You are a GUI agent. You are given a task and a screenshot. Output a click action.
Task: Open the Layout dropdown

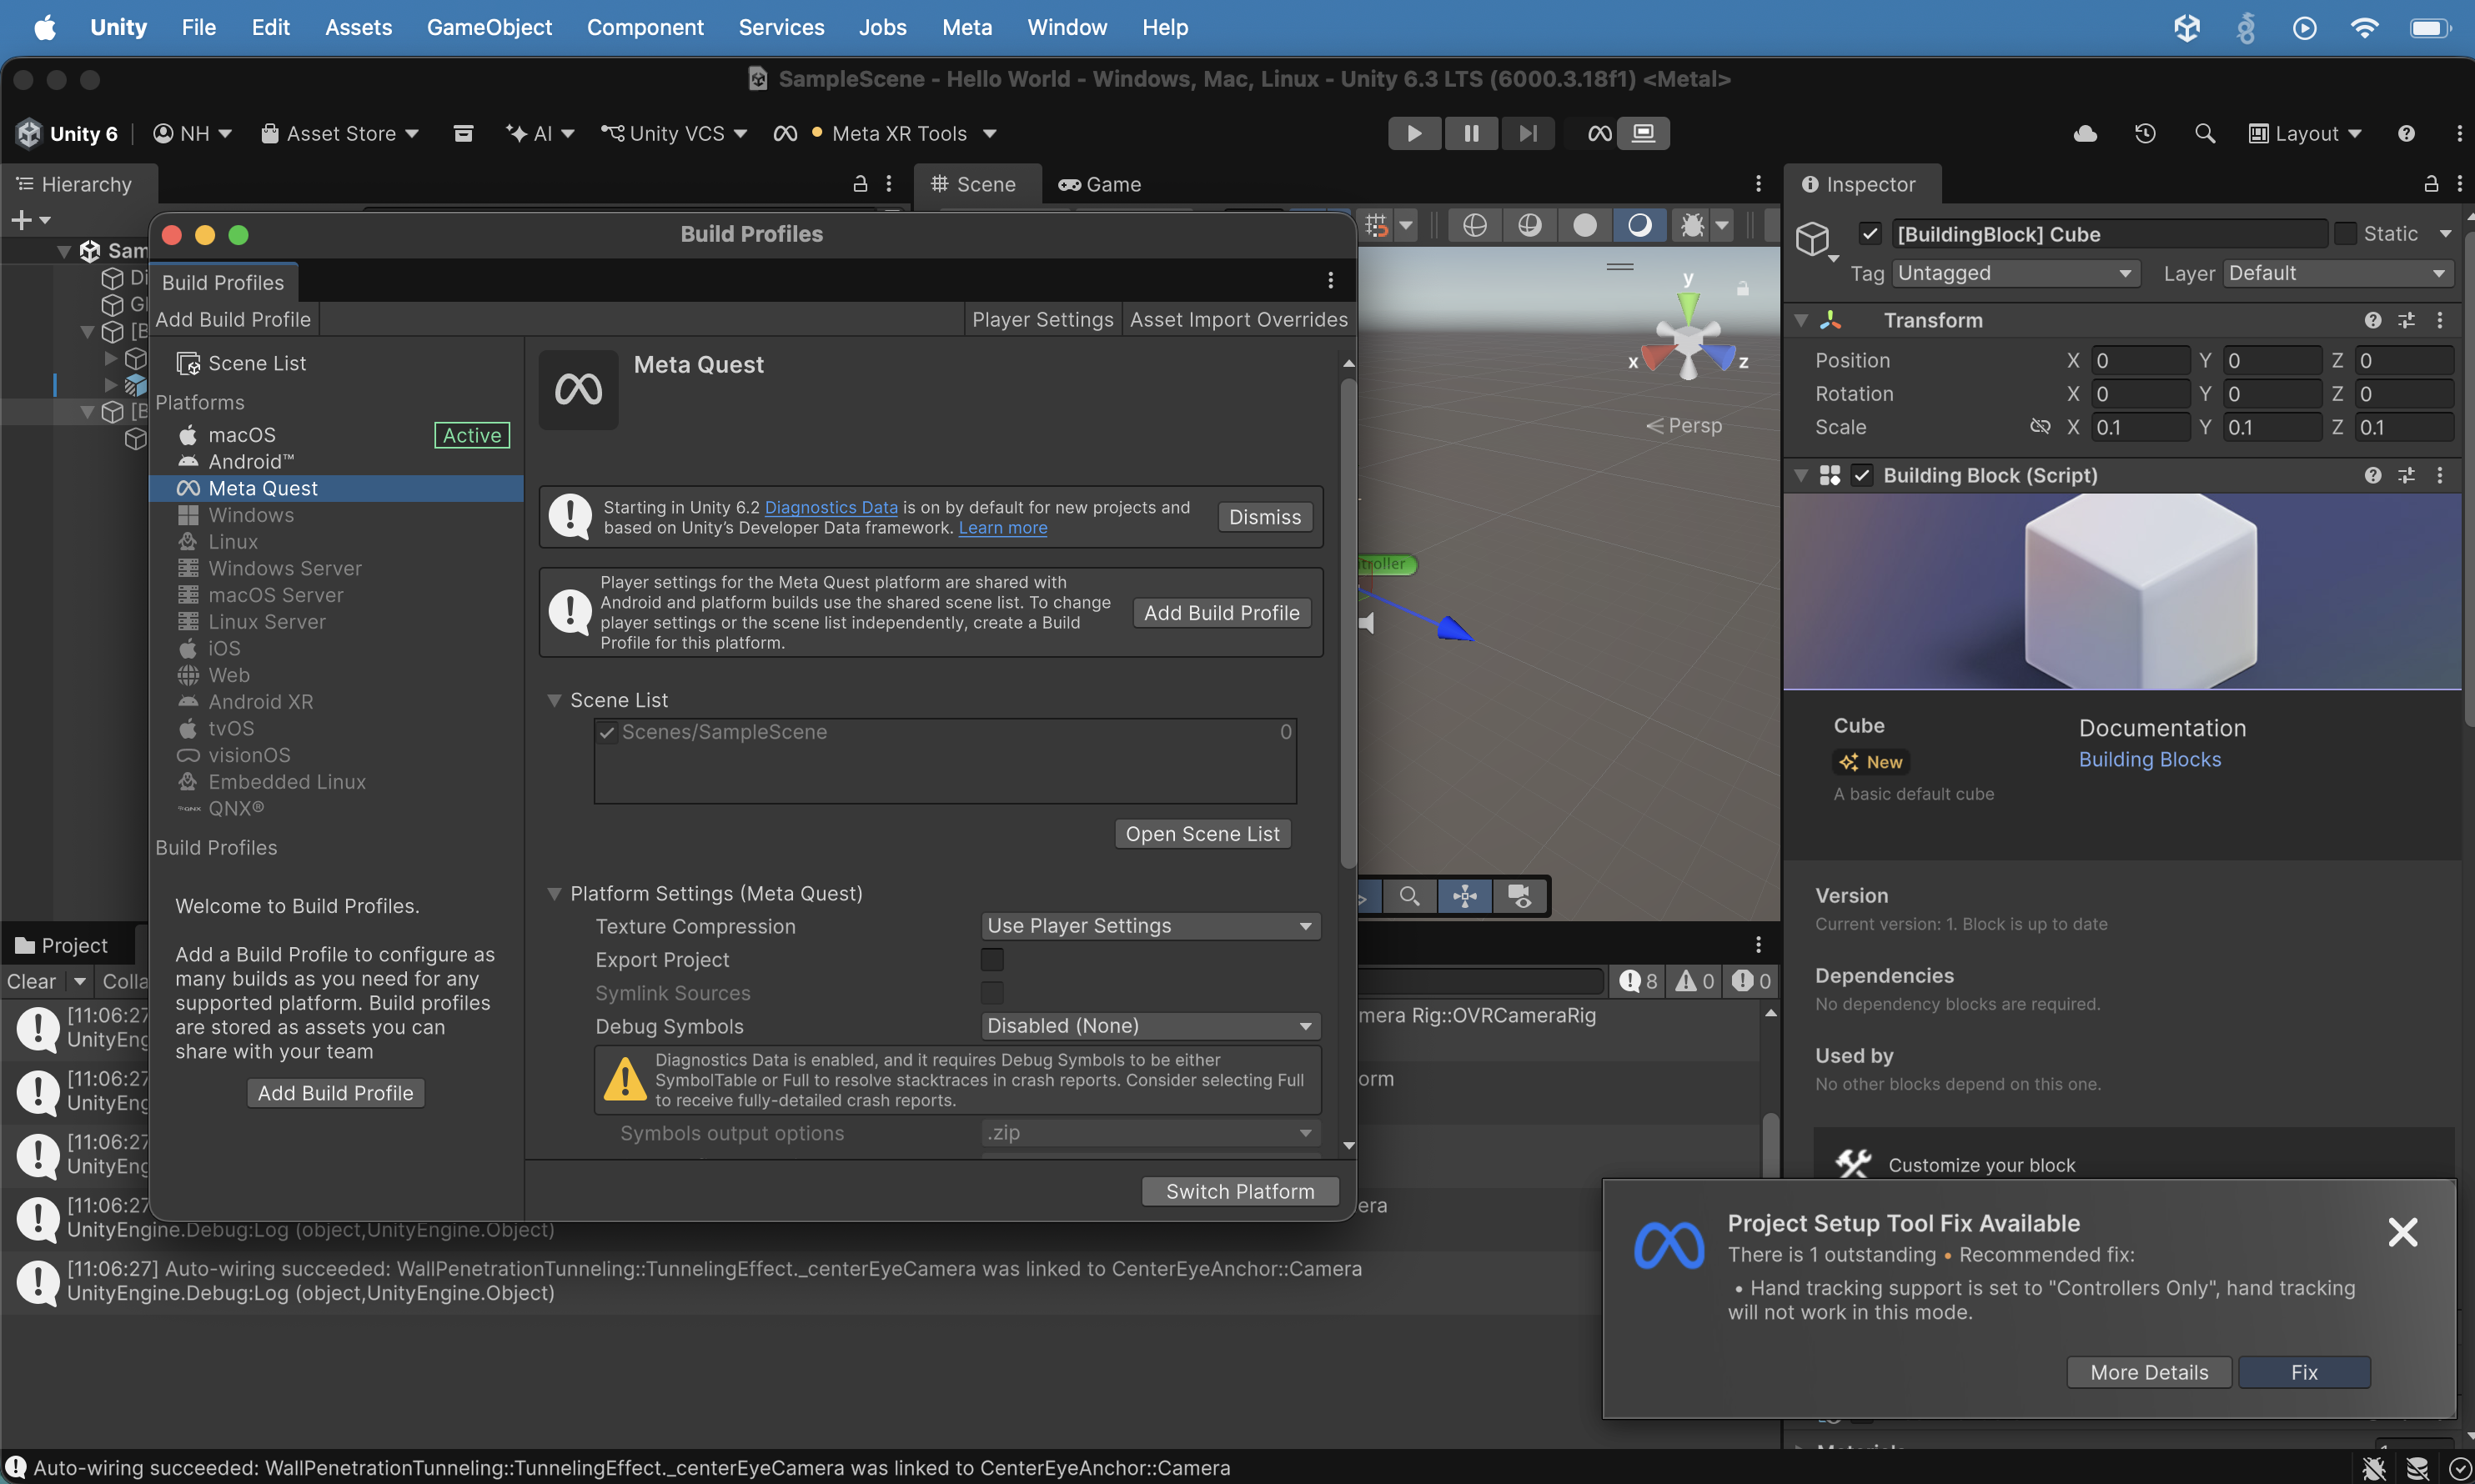2305,133
